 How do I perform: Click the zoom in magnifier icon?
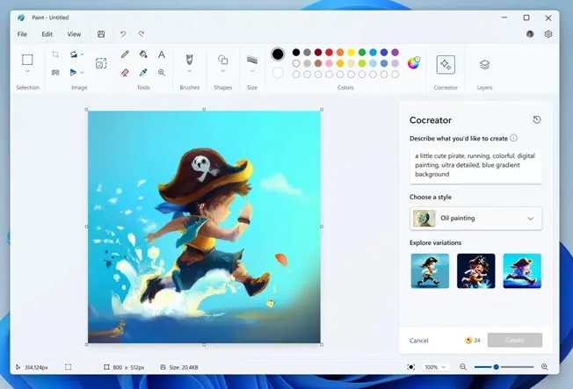coord(545,367)
